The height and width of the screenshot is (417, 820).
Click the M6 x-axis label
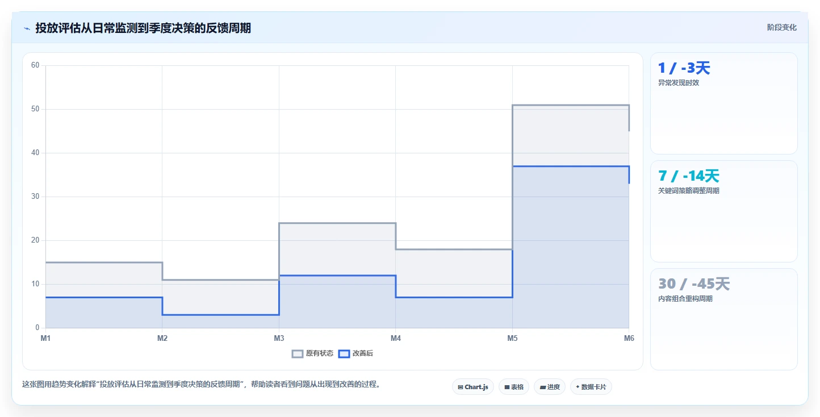coord(629,339)
